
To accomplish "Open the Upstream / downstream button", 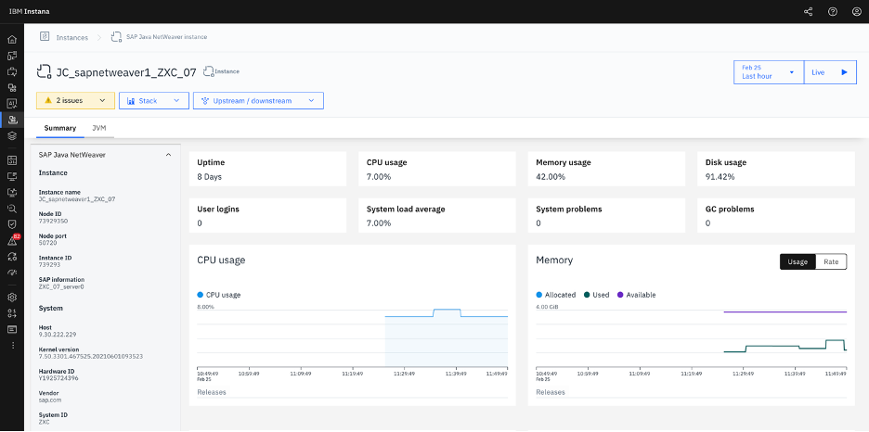I will click(258, 101).
